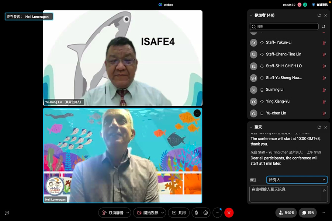Click muted mic icon for Staff- Yukun-Li

(x=324, y=43)
